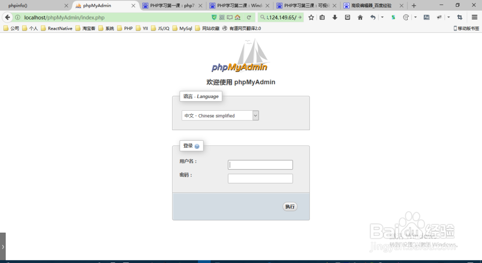Open the YII bookmark folder

[x=142, y=28]
